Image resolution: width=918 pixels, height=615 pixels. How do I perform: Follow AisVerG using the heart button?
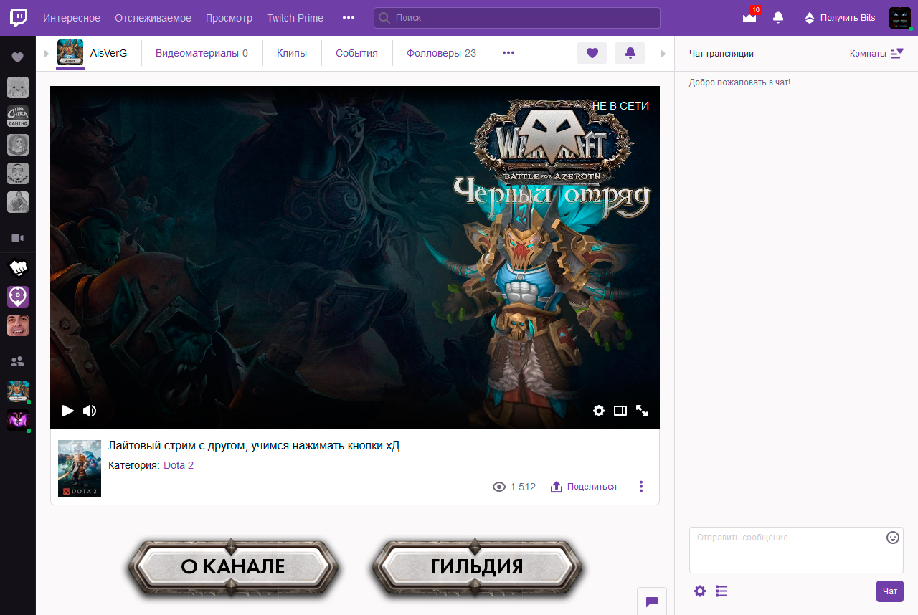click(x=592, y=52)
